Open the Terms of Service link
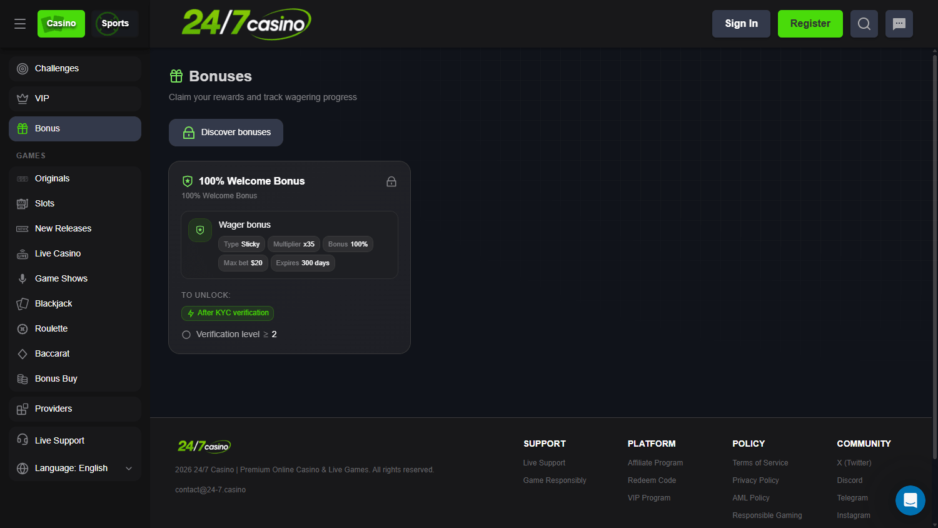 click(x=760, y=463)
